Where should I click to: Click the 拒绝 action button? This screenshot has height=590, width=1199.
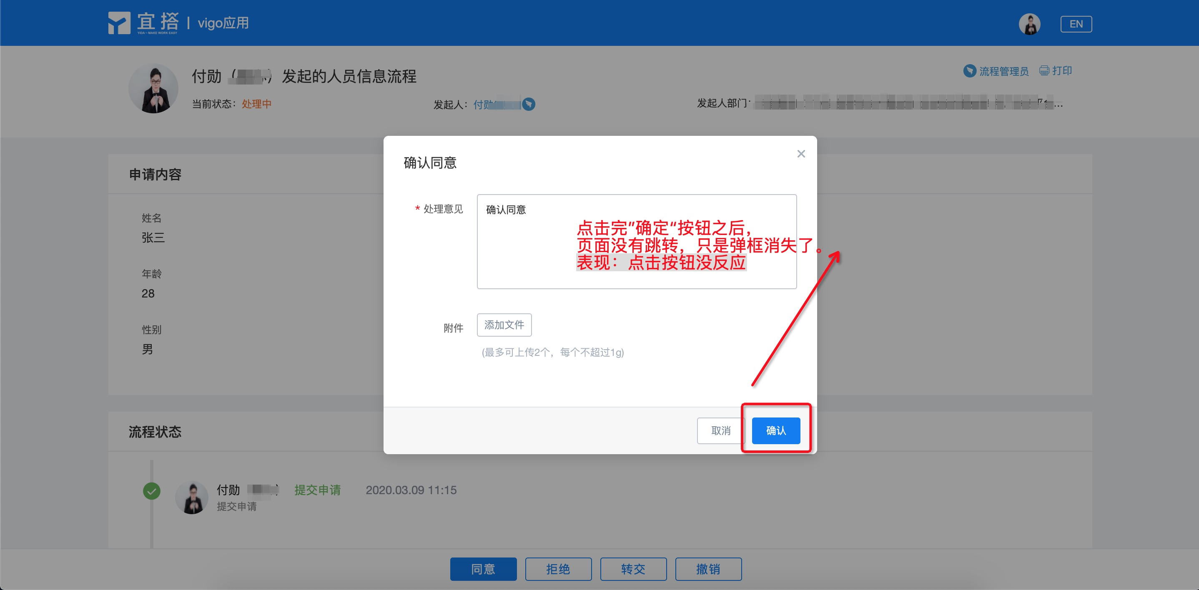(558, 569)
